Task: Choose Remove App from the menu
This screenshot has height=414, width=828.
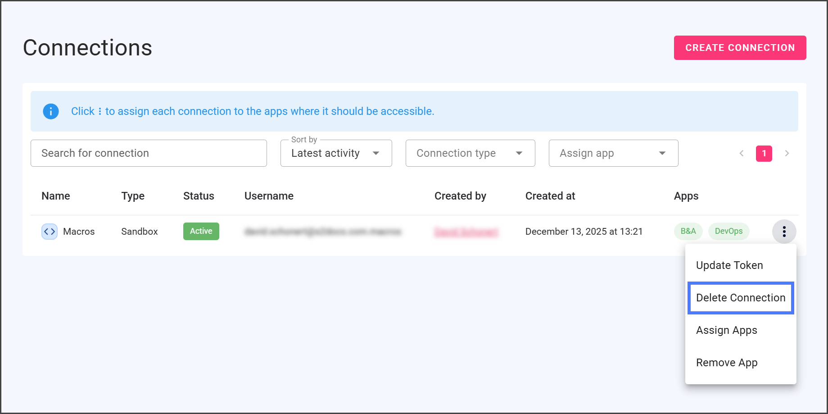Action: 726,363
